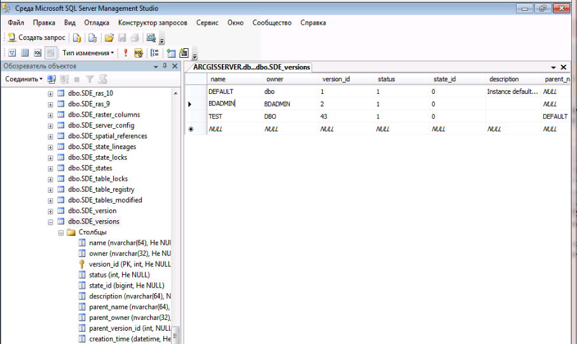Click the Add Table icon
The height and width of the screenshot is (344, 577).
171,53
